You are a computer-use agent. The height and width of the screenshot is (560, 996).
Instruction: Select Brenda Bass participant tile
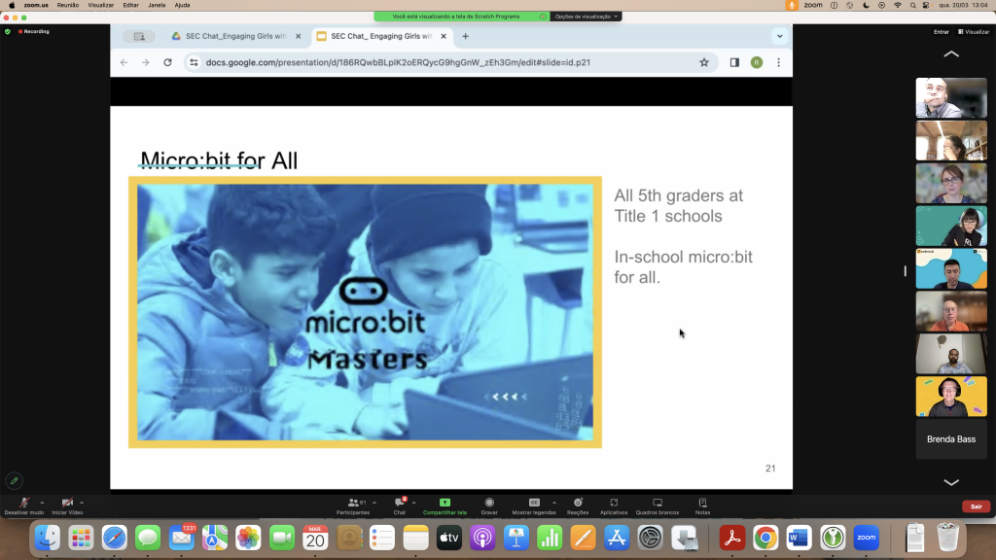951,439
